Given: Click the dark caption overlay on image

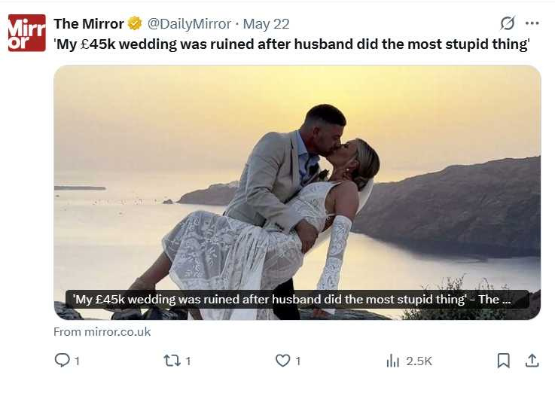Looking at the screenshot, I should pos(297,299).
